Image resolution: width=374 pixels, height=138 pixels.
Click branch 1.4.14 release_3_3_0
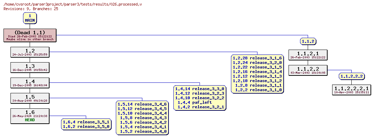pos(200,89)
